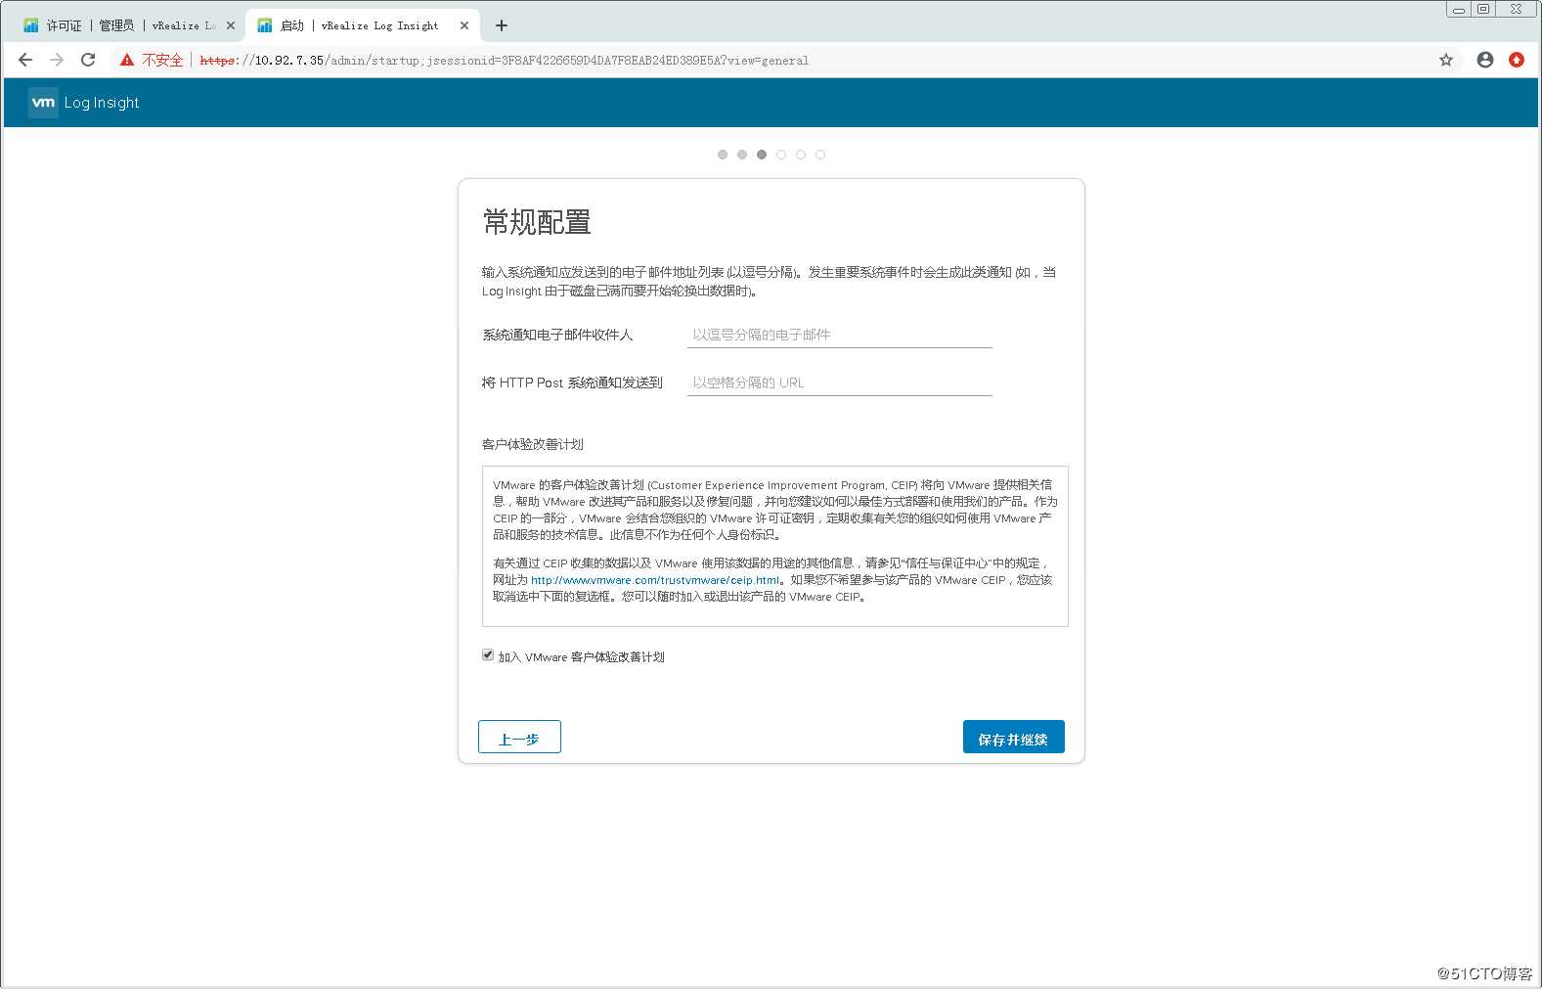Click the second wizard step dot
Screen dimensions: 1542x990
(742, 155)
